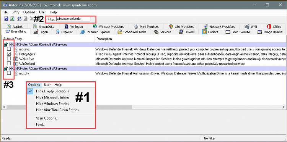Select Hide Microsoft Entries
Viewport: 287px width, 142px height.
[61, 97]
